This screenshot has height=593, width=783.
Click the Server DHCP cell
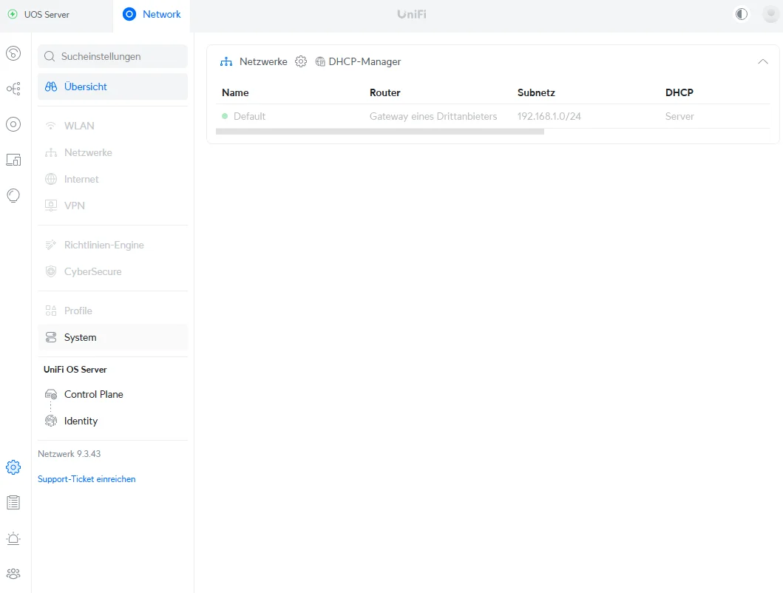pos(679,116)
